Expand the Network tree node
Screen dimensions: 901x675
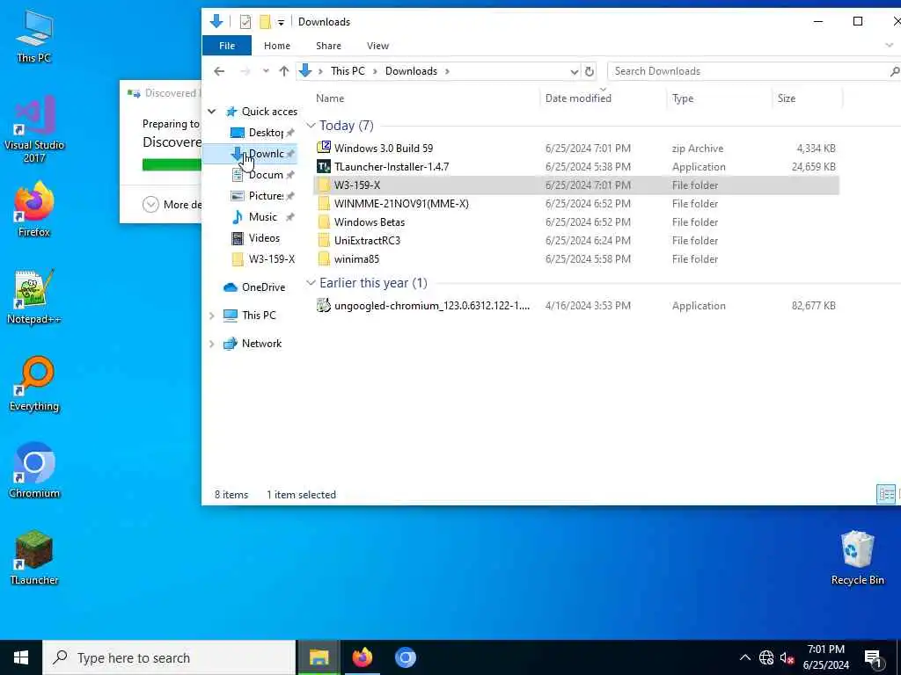pos(212,344)
